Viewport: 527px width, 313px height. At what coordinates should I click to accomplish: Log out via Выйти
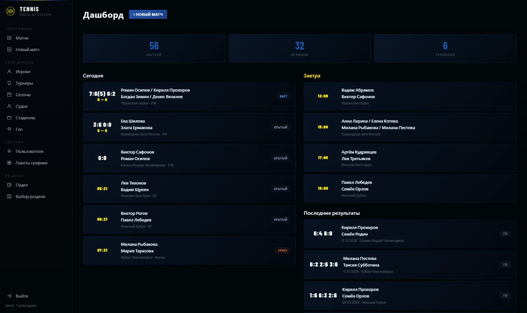pos(36,296)
